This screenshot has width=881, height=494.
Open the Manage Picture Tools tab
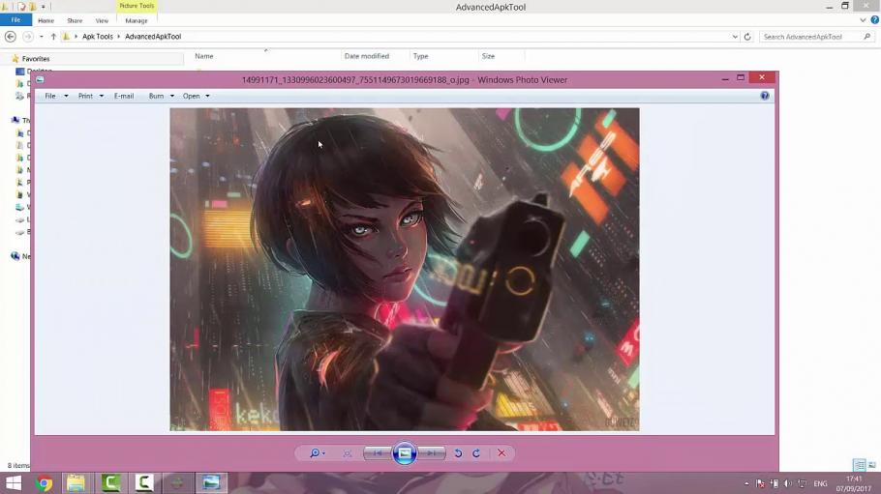coord(137,20)
